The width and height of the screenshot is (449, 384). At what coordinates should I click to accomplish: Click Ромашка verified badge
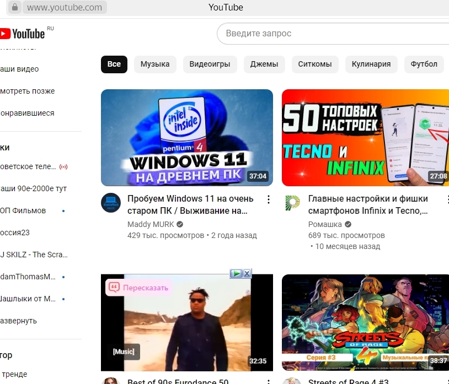(x=348, y=224)
